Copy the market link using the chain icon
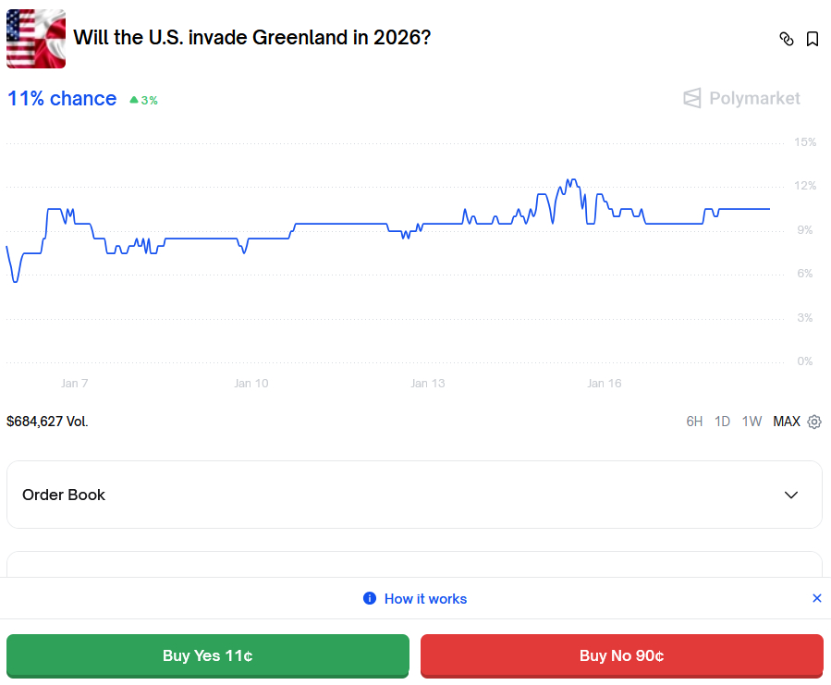 coord(787,39)
